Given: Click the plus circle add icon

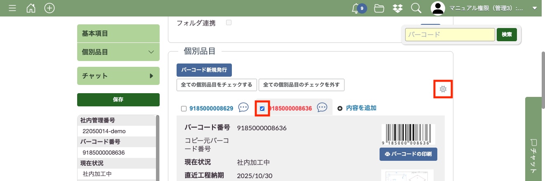Looking at the screenshot, I should (50, 8).
